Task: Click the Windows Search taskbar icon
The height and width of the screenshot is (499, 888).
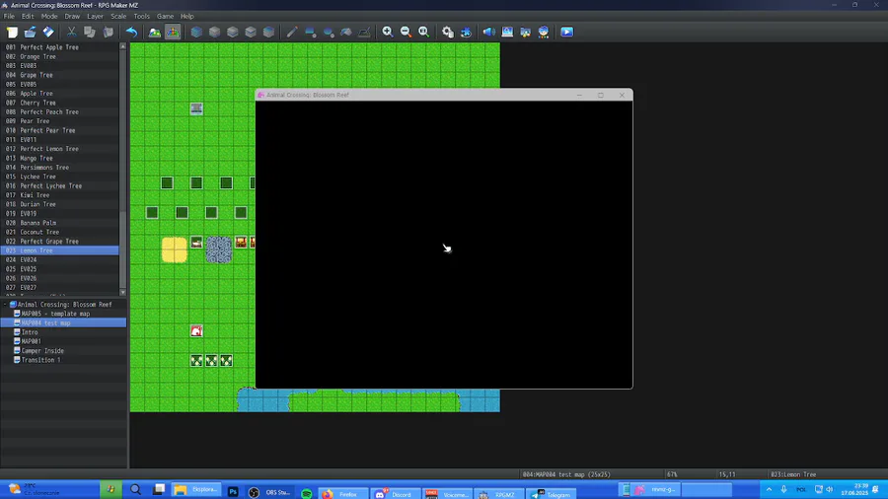Action: point(135,490)
